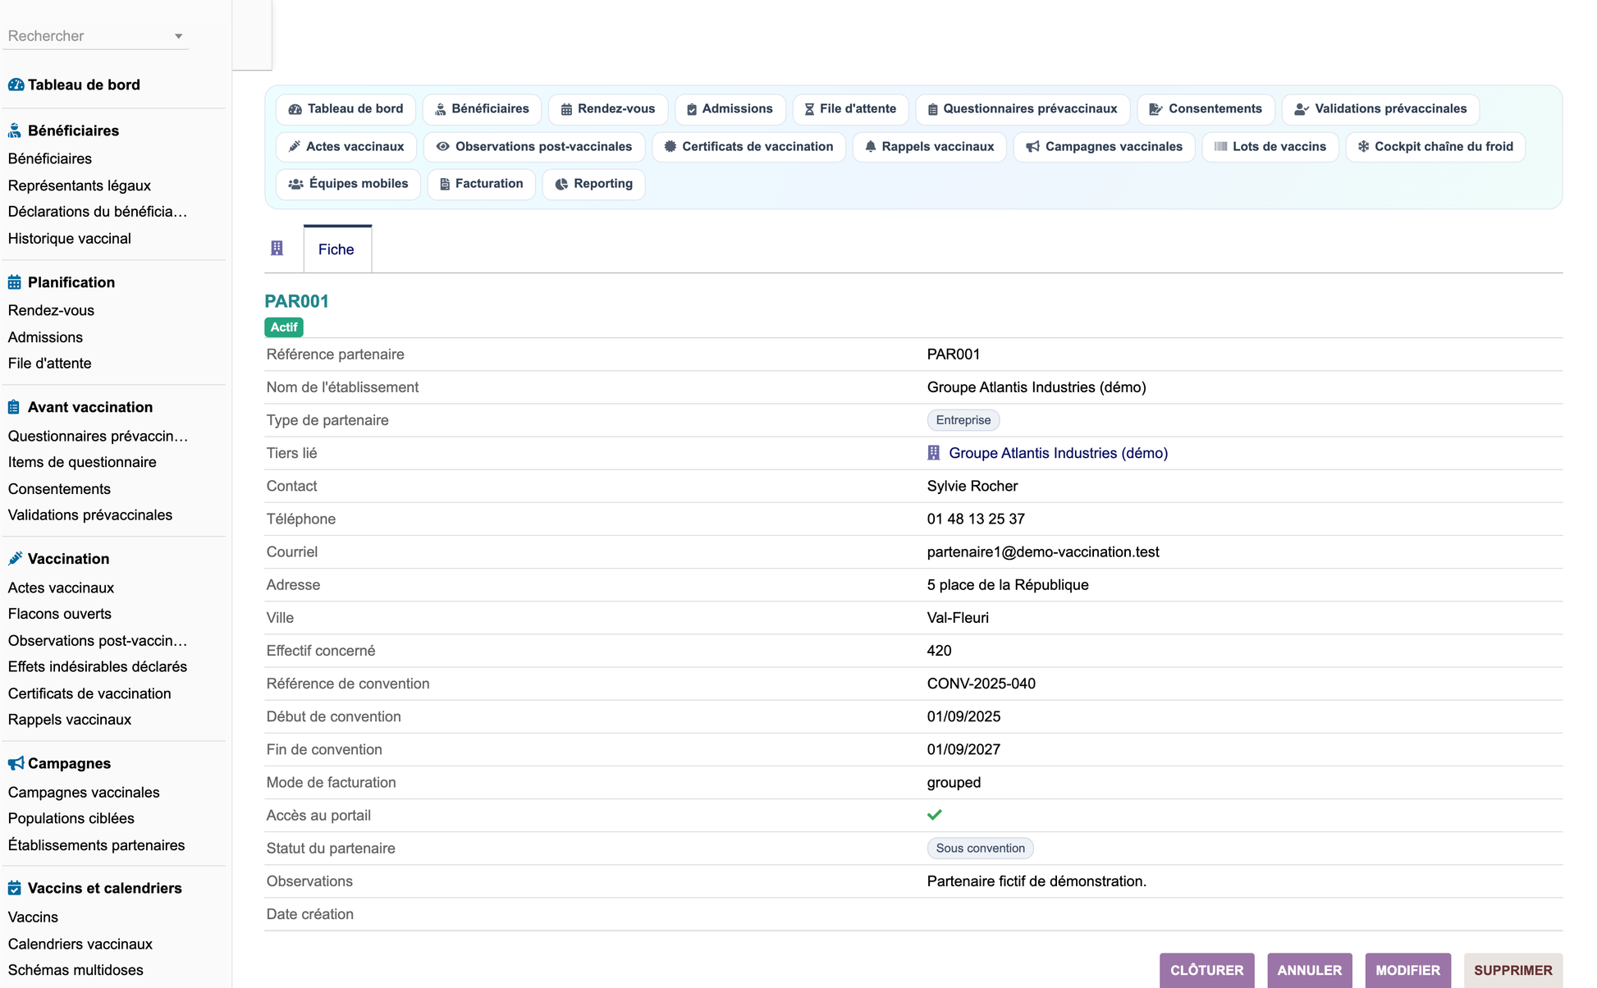Click the gauge icon in the top Tableau de bord pill
Image resolution: width=1597 pixels, height=988 pixels.
tap(295, 109)
